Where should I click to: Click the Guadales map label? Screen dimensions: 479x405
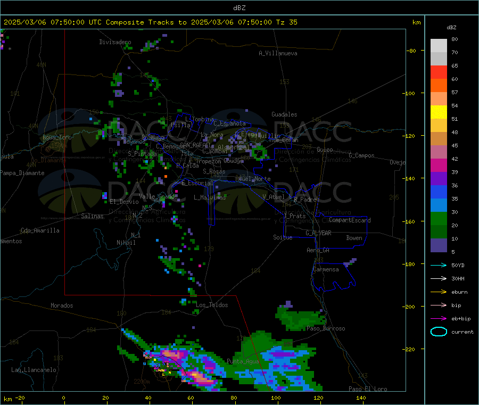[x=284, y=114]
